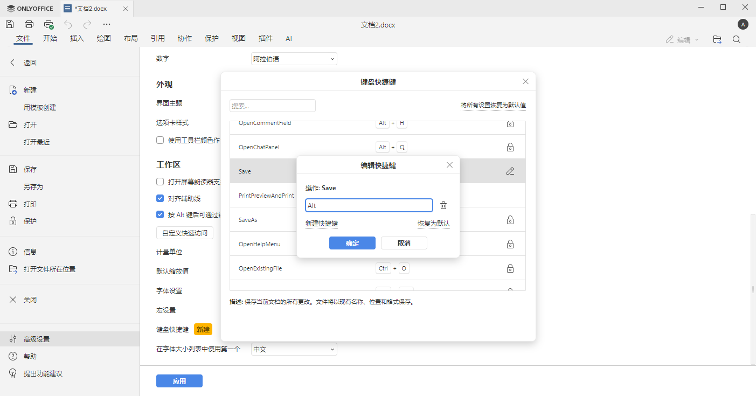Open the magnifier search icon top right
The image size is (756, 396).
click(736, 39)
